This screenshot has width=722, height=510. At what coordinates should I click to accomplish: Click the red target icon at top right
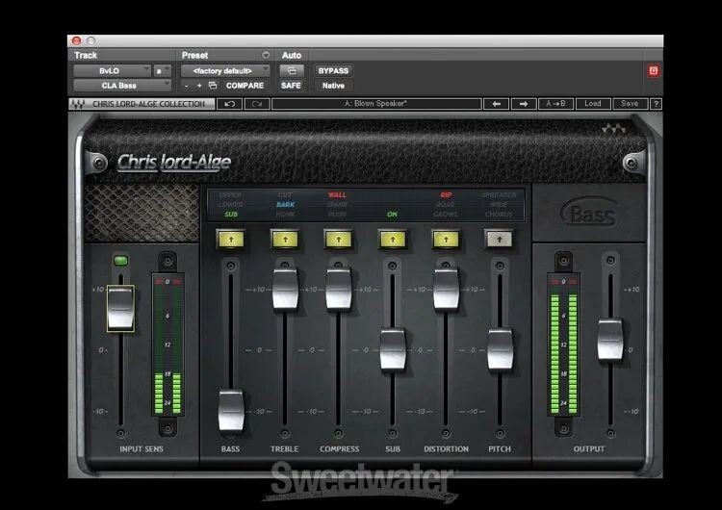(x=655, y=70)
